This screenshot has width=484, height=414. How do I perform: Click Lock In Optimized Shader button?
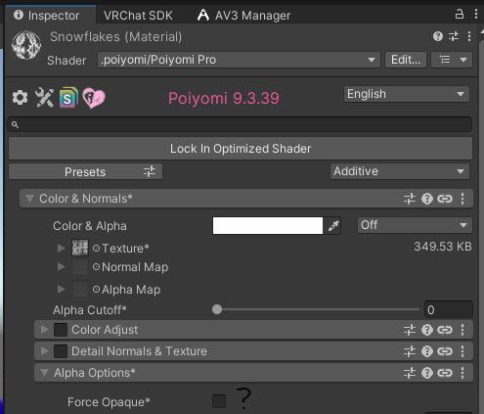[x=241, y=149]
